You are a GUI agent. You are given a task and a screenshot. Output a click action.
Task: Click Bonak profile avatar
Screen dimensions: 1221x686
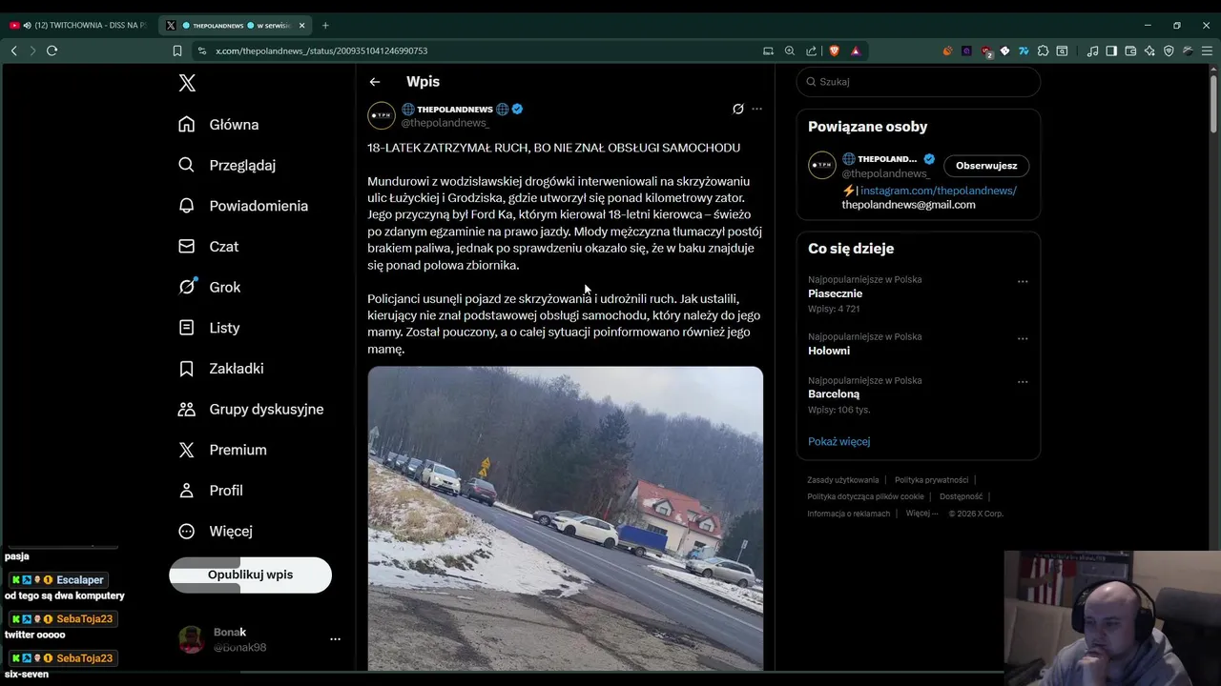pyautogui.click(x=191, y=639)
